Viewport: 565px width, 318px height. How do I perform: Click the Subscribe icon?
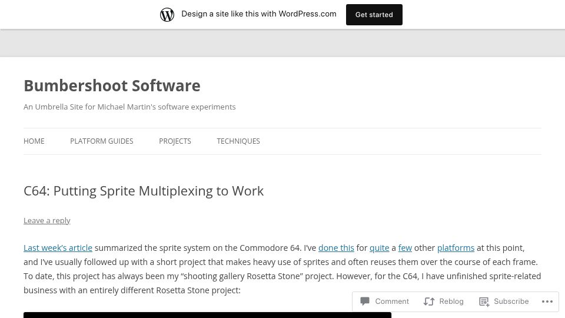(484, 302)
